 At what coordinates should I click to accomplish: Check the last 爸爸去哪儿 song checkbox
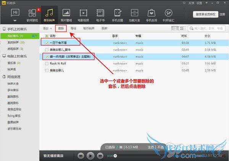[x=47, y=70]
